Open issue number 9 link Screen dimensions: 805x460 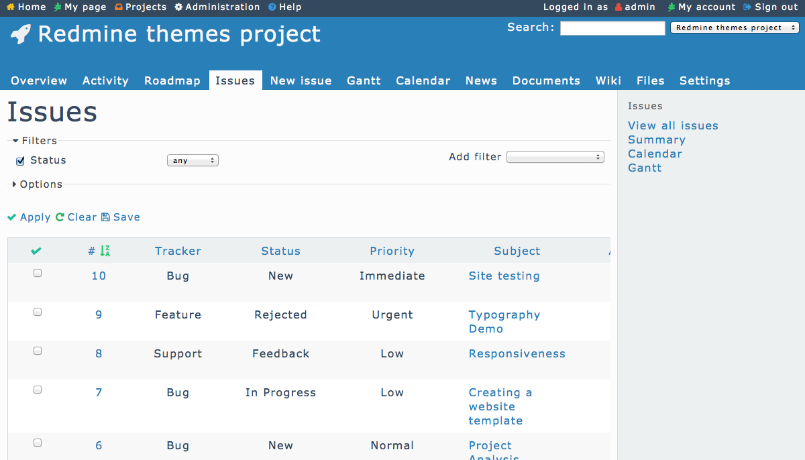tap(99, 314)
